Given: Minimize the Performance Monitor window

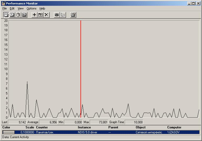Looking at the screenshot, I should pos(189,3).
